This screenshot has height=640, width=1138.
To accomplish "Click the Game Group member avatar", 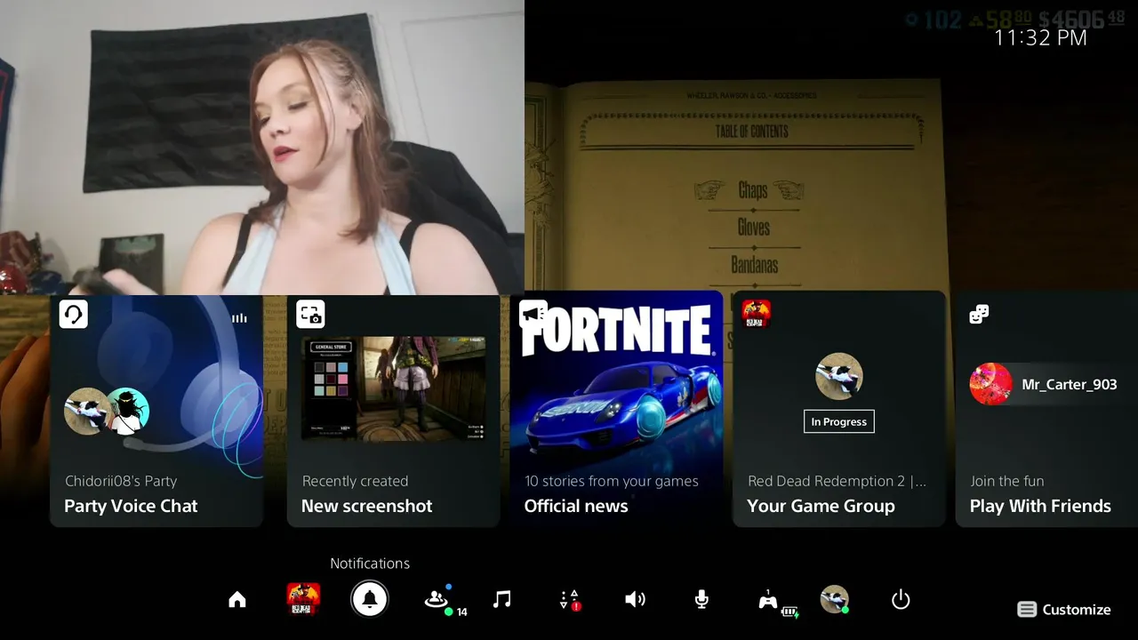I will (x=838, y=376).
